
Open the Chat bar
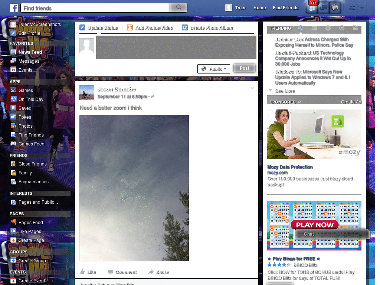point(332,234)
